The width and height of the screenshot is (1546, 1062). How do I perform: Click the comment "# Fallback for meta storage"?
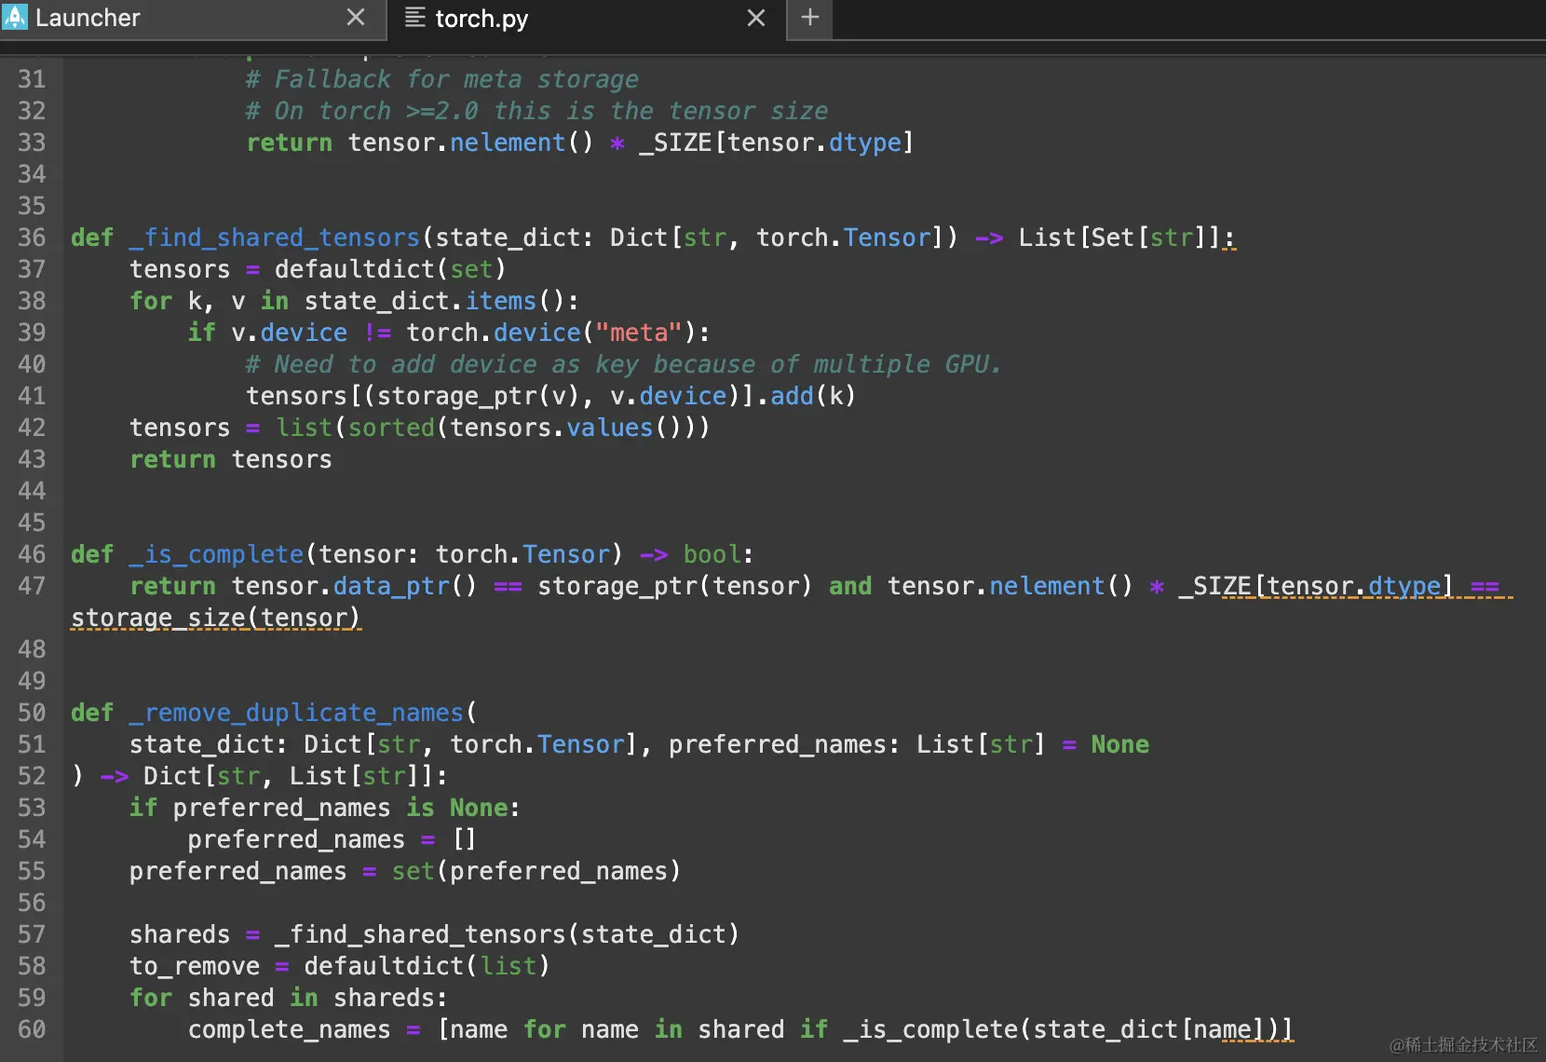pyautogui.click(x=442, y=79)
